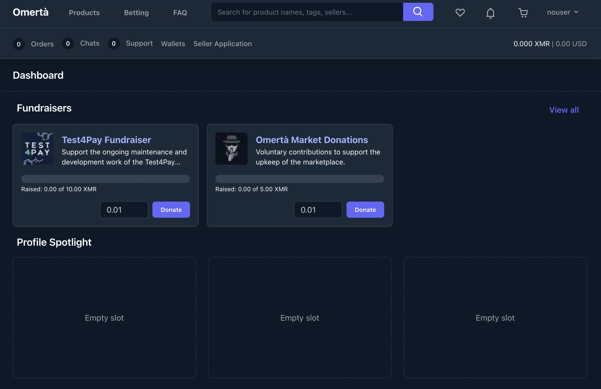Go to the Wallets section
The height and width of the screenshot is (389, 601).
coord(173,44)
